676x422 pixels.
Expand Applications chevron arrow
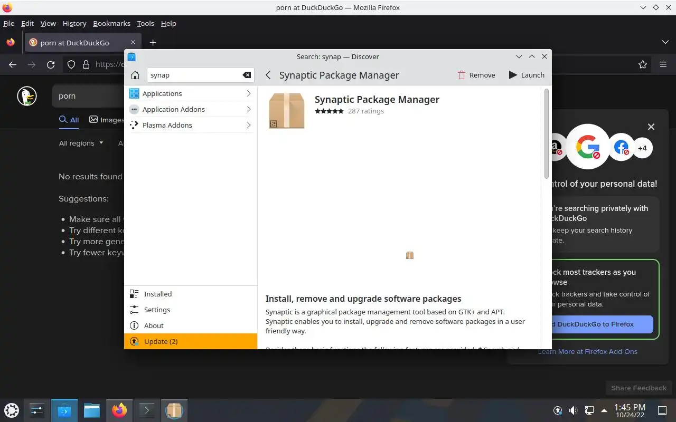coord(248,93)
